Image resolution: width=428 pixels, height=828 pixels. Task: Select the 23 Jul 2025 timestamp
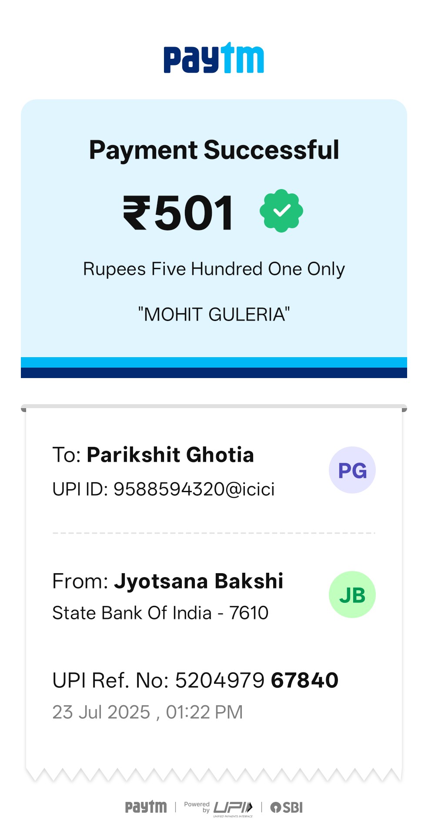(147, 712)
